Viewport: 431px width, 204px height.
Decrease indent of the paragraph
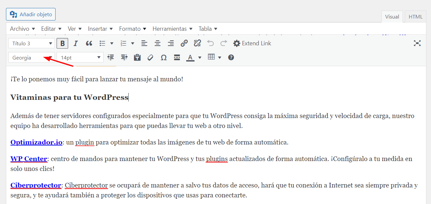click(x=110, y=58)
